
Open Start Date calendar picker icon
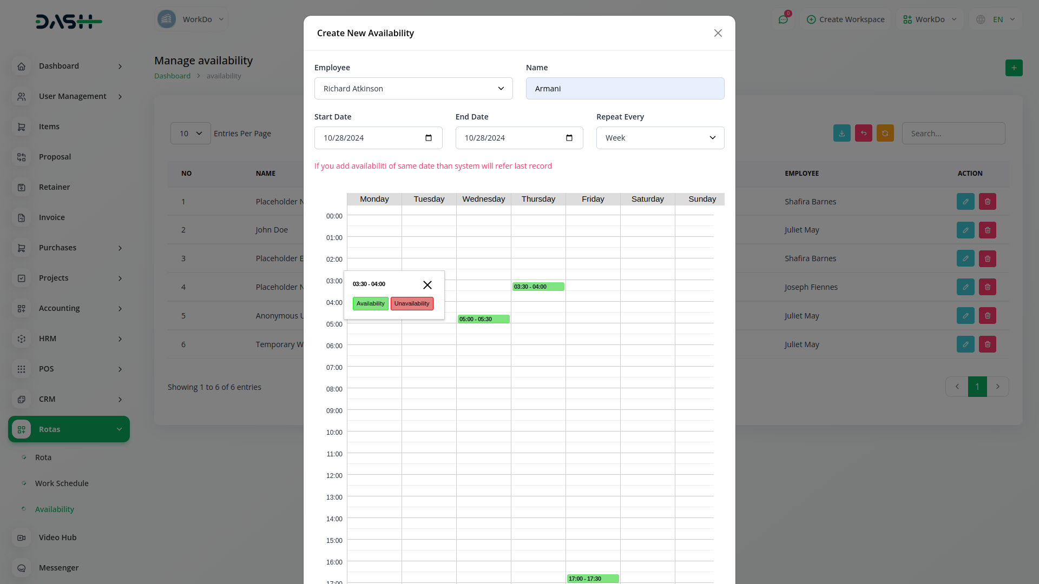pyautogui.click(x=429, y=138)
